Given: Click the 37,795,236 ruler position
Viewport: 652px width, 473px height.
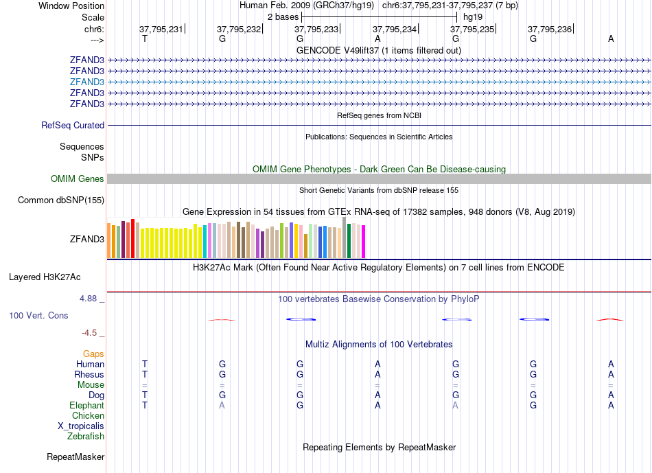Looking at the screenshot, I should pyautogui.click(x=550, y=29).
